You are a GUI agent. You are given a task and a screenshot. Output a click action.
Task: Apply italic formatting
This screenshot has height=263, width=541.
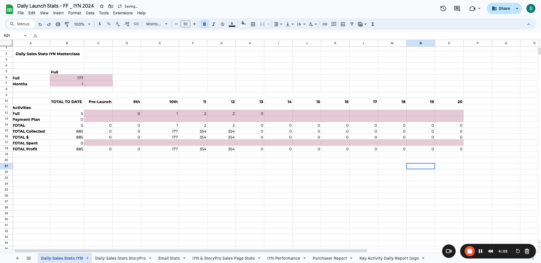point(214,24)
